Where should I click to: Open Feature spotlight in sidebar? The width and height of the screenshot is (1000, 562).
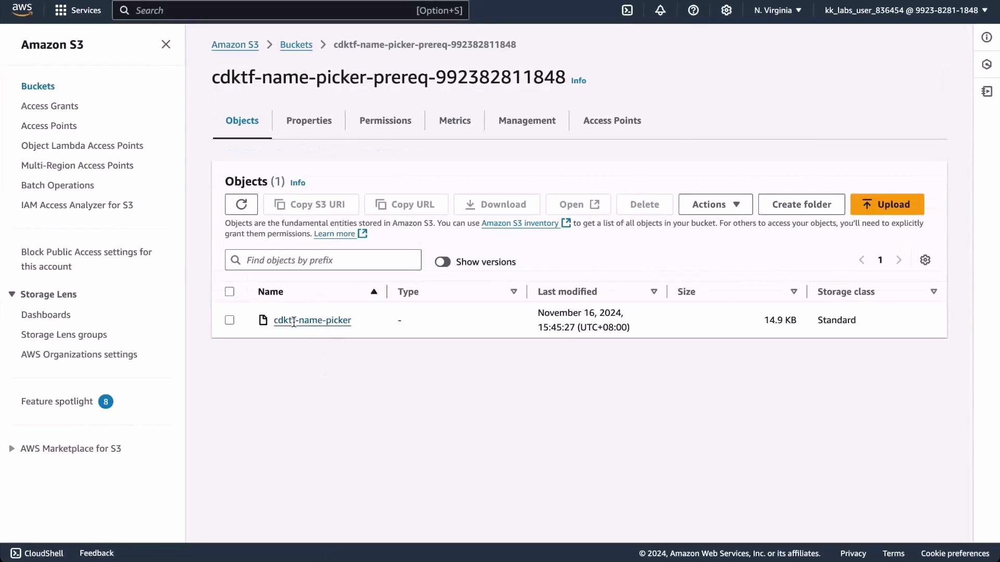(x=57, y=402)
